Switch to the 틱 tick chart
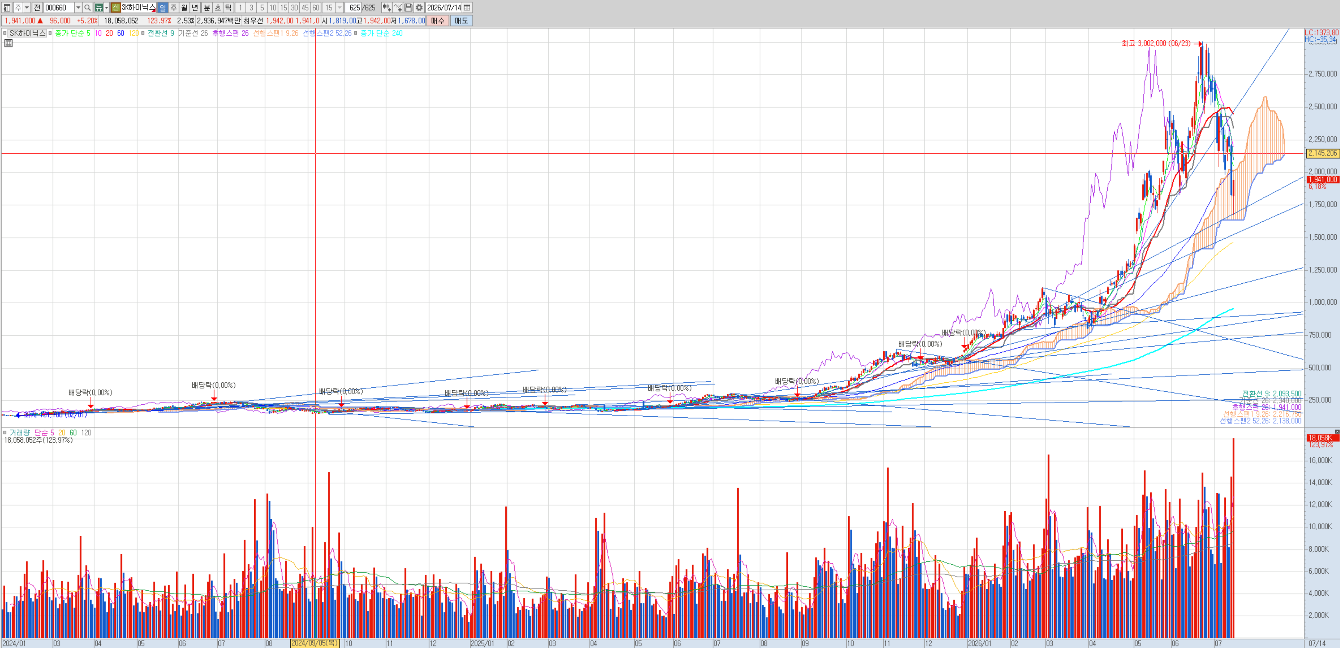1340x648 pixels. point(228,8)
